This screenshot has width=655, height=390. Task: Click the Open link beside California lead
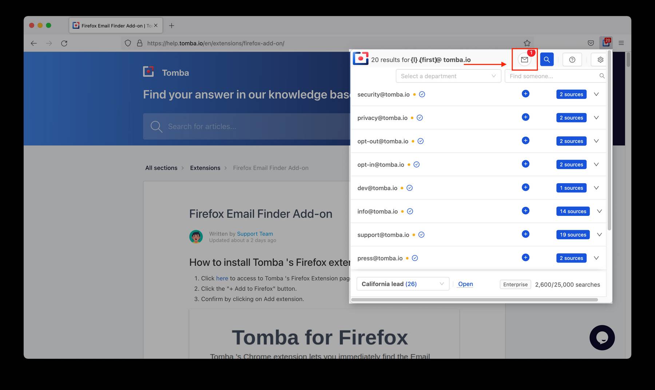[x=465, y=284]
